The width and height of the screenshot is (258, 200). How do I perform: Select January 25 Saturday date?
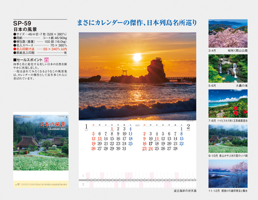point(131,144)
